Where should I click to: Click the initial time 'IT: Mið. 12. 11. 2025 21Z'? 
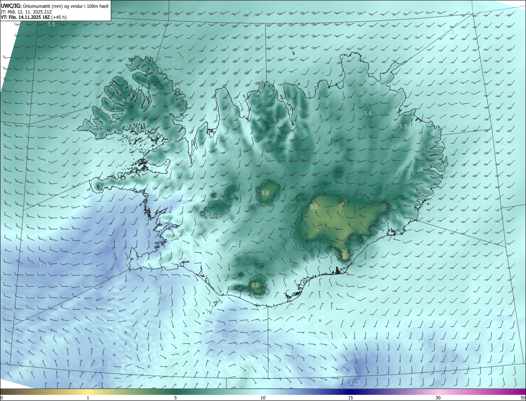tap(26, 11)
